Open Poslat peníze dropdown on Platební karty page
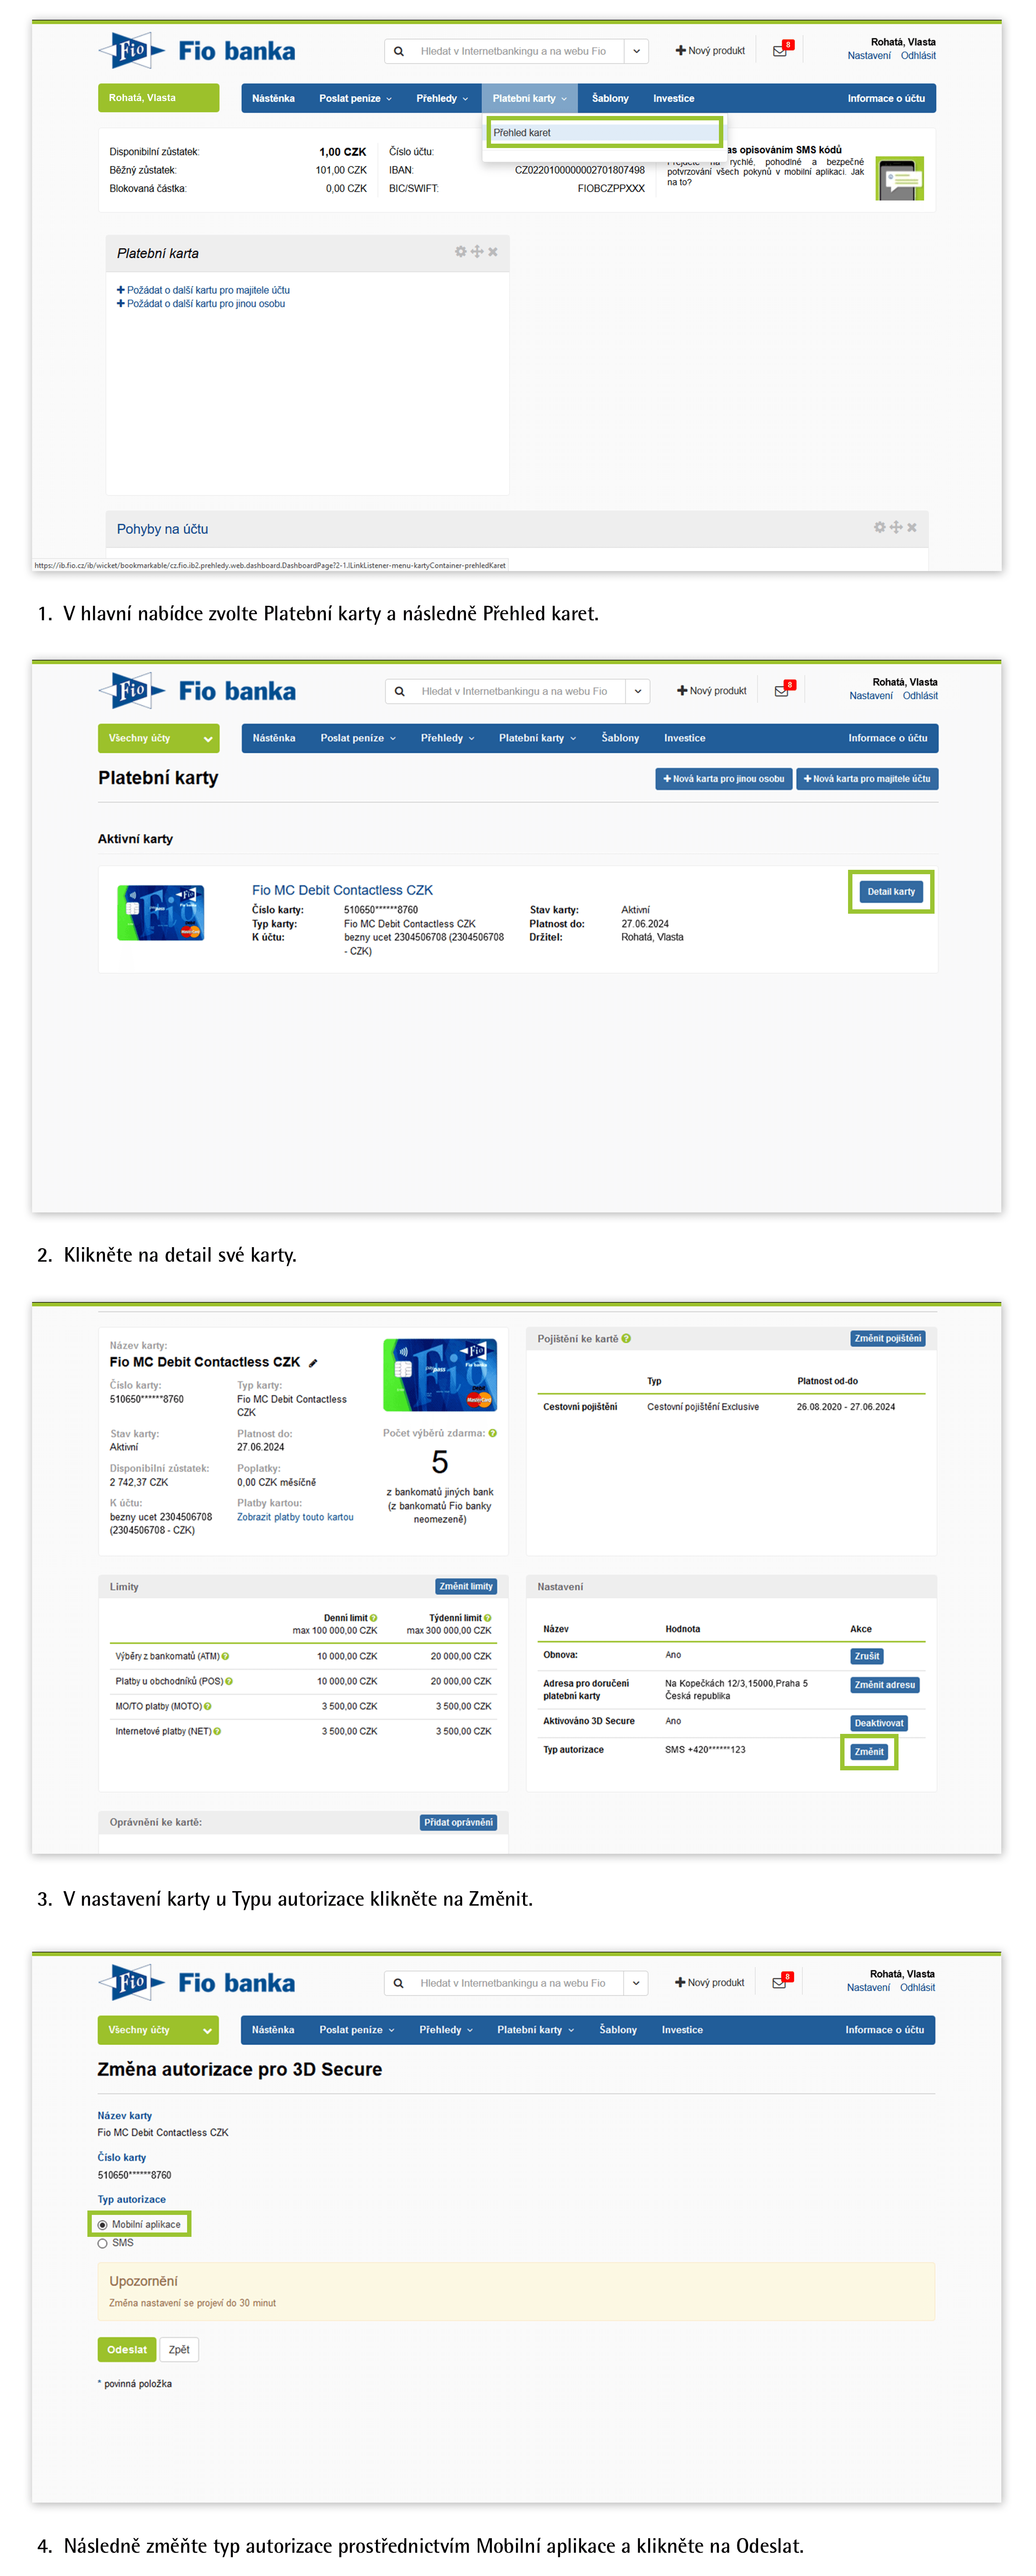 point(358,738)
